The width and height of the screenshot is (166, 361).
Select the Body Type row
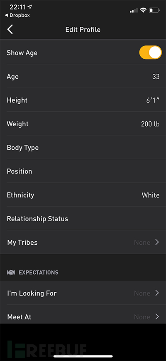coord(83,148)
